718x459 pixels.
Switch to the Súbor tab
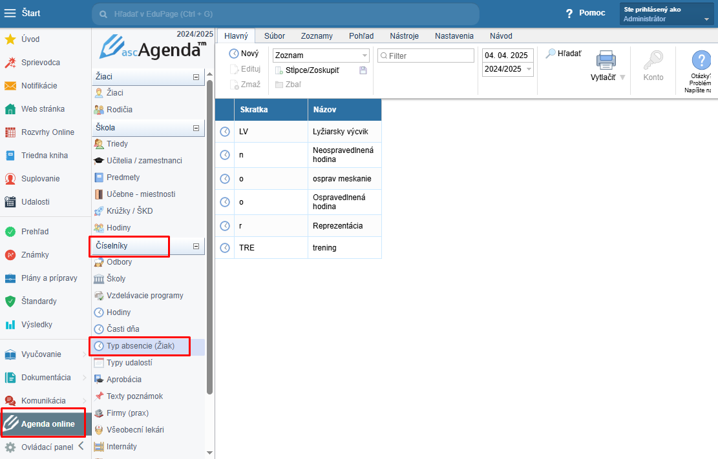tap(275, 36)
